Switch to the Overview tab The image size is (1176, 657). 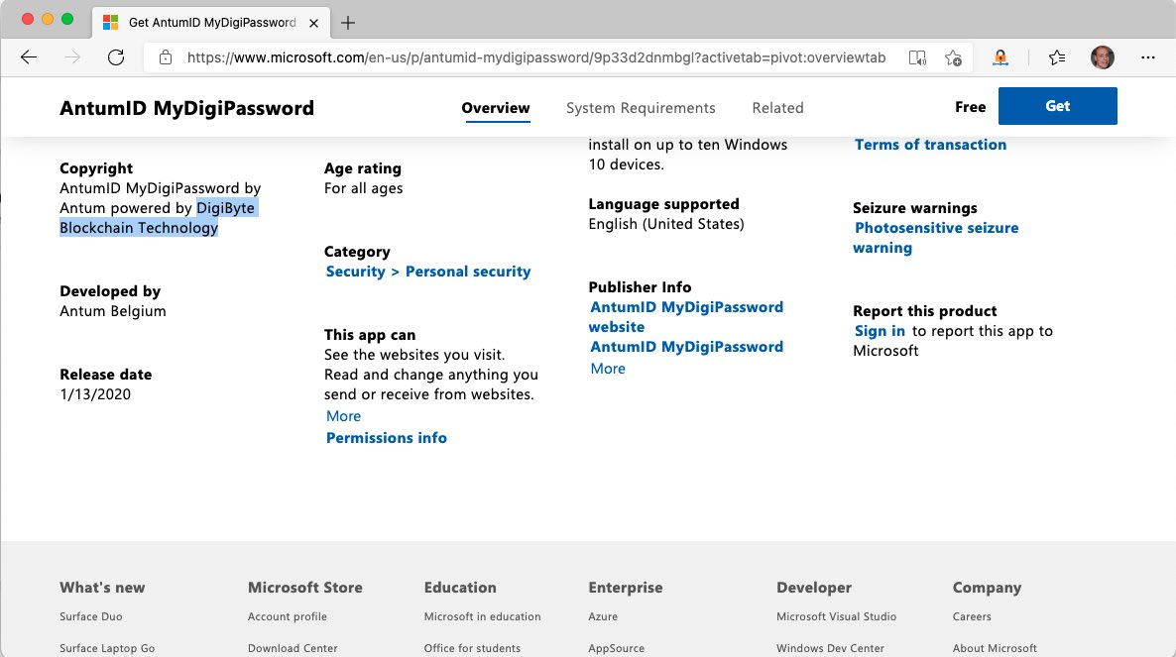[x=496, y=108]
